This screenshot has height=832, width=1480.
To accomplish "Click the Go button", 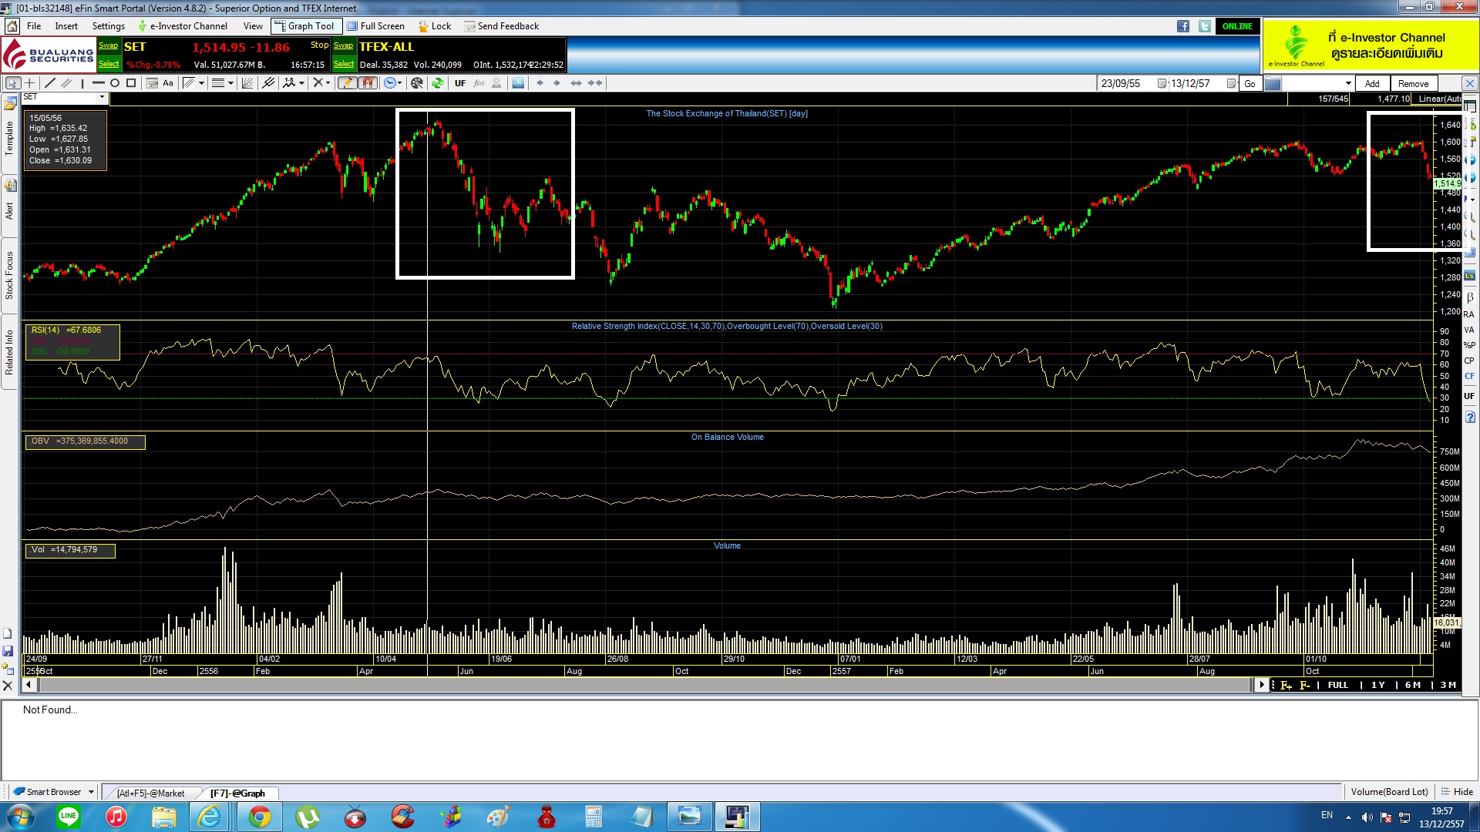I will coord(1250,83).
